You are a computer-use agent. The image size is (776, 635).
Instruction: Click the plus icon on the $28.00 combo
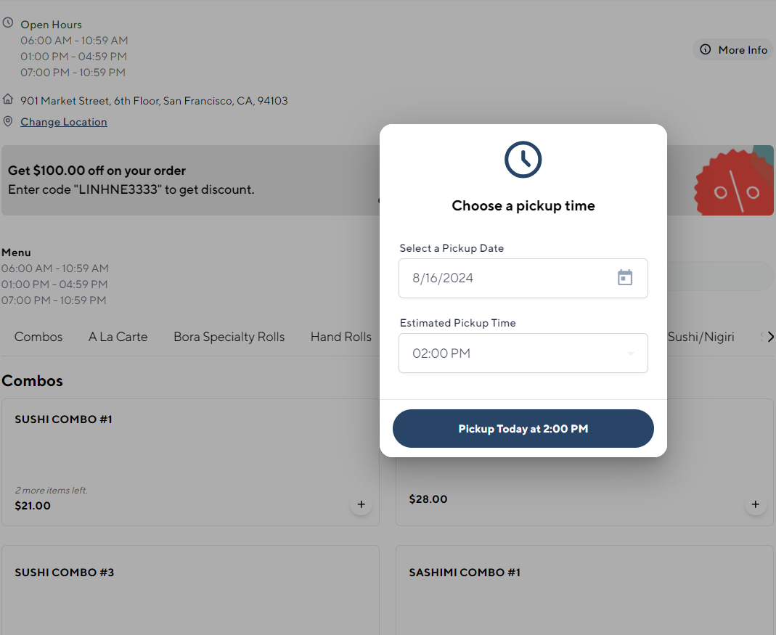click(x=756, y=504)
